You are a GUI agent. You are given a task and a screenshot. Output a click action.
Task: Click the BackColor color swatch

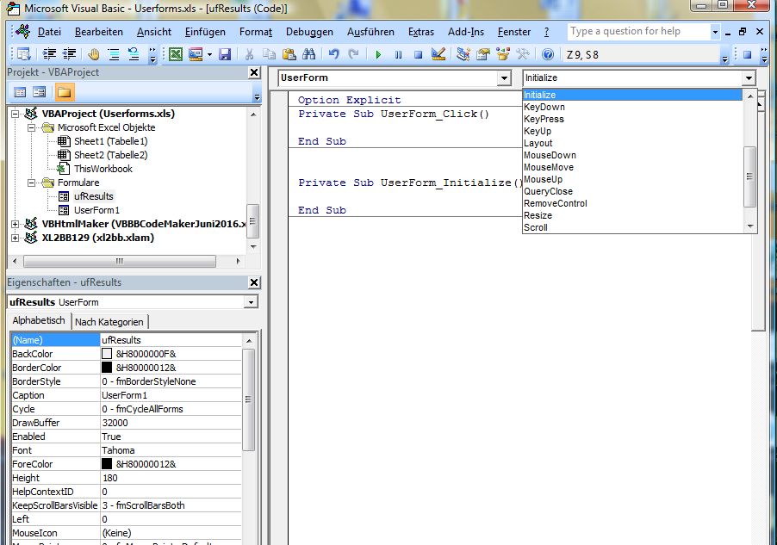107,354
